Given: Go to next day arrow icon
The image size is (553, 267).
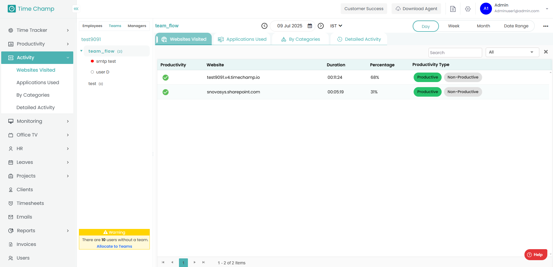Looking at the screenshot, I should 321,26.
